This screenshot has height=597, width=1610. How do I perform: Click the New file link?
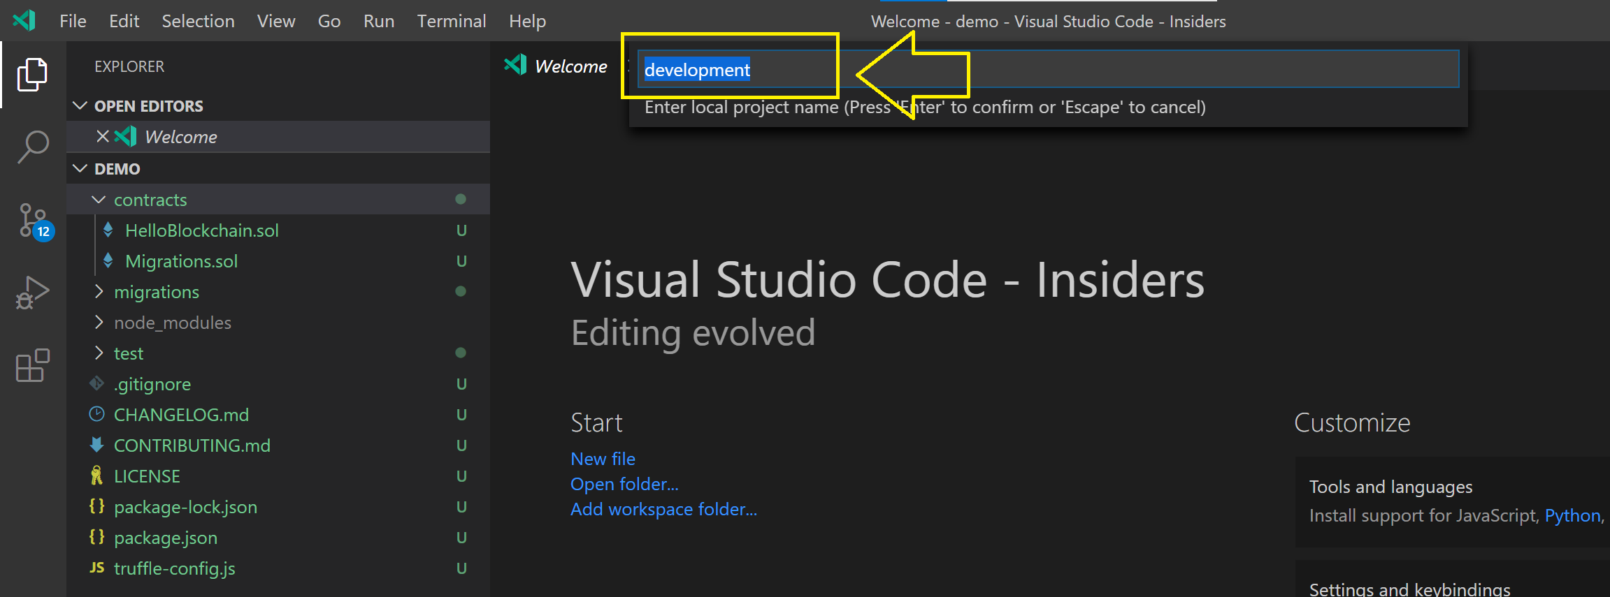[603, 459]
